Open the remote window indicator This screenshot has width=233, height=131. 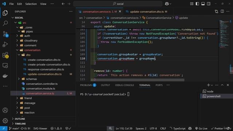4,128
